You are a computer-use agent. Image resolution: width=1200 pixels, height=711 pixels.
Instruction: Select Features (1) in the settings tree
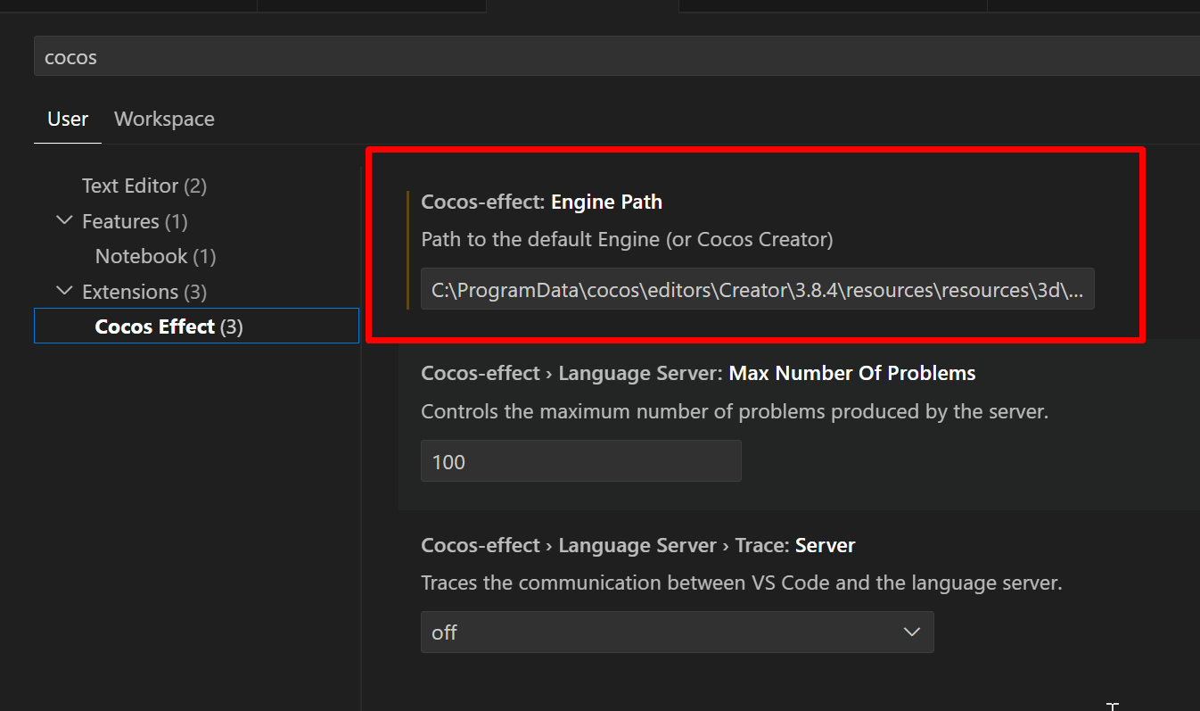tap(135, 221)
